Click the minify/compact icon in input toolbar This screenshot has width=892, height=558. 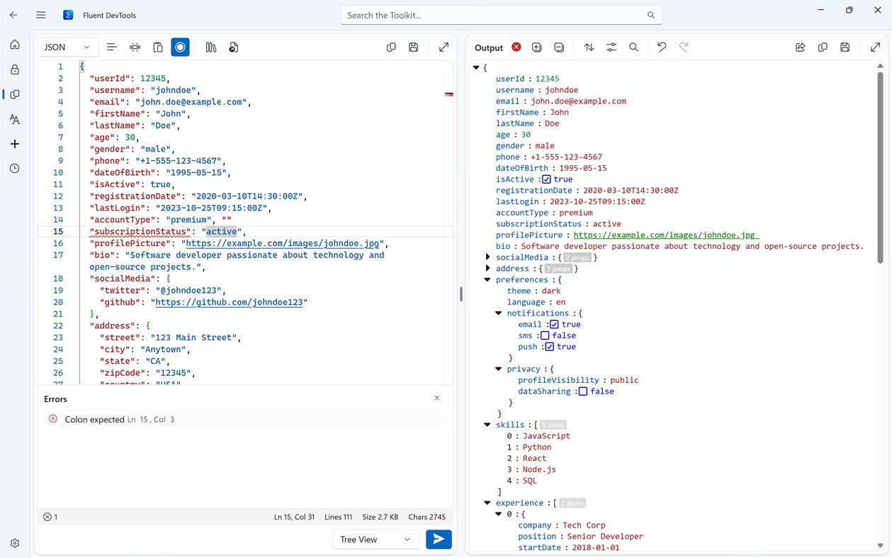coord(135,48)
